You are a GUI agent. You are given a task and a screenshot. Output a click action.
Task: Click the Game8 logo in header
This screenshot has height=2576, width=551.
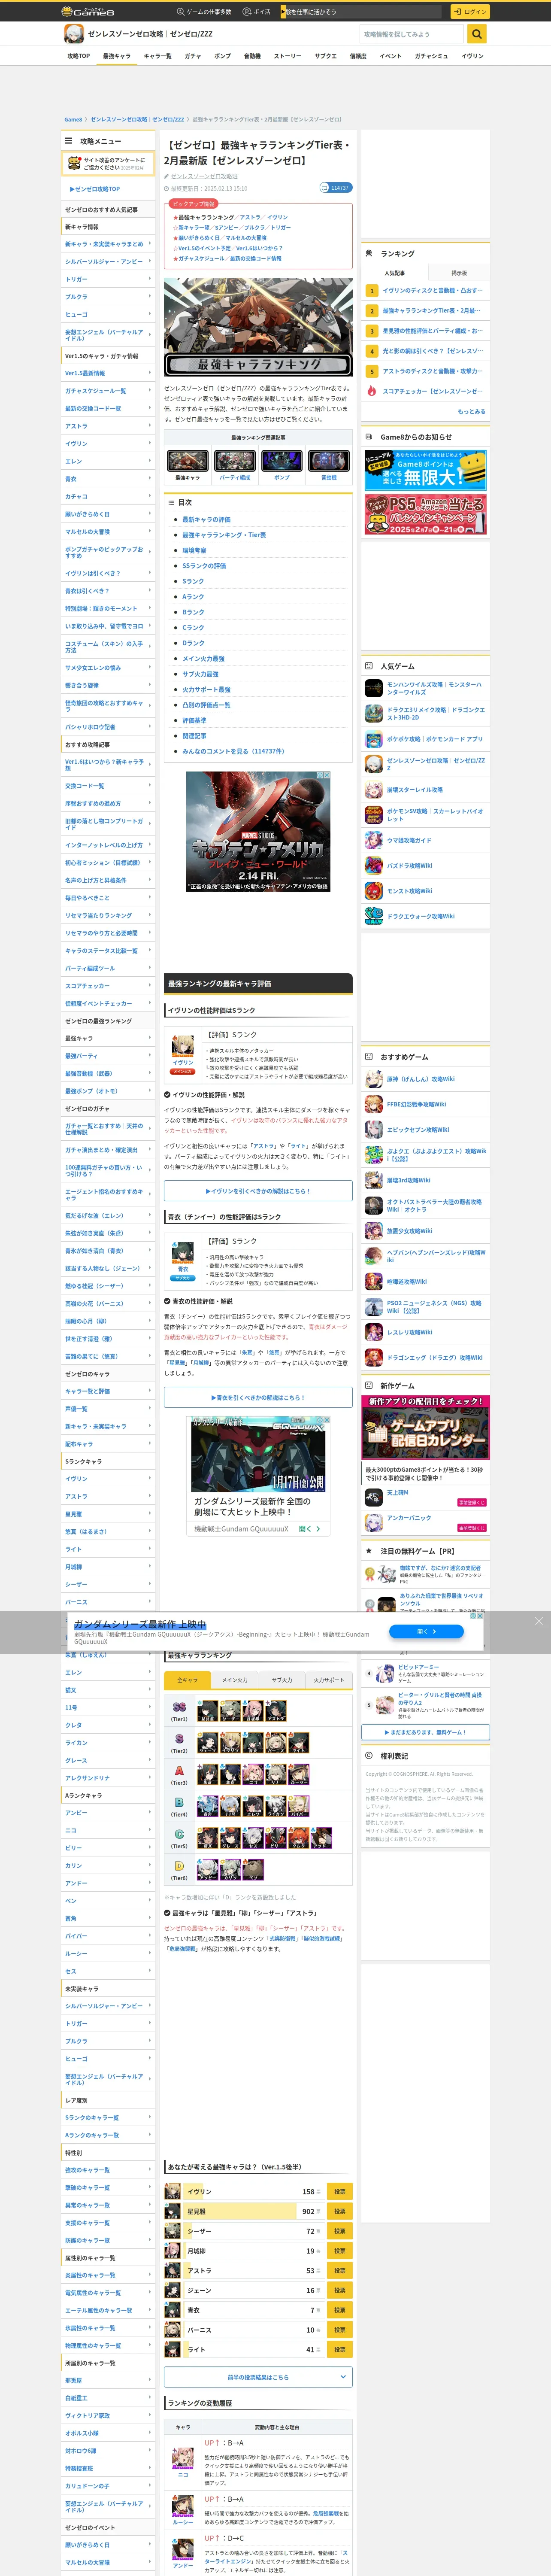(x=88, y=12)
